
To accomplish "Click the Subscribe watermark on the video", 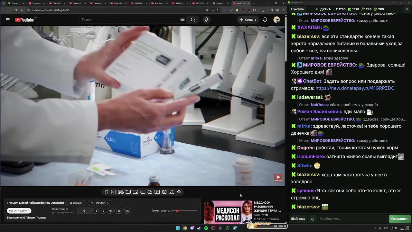I will coord(278,178).
